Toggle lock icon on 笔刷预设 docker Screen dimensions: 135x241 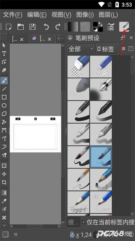(70, 38)
